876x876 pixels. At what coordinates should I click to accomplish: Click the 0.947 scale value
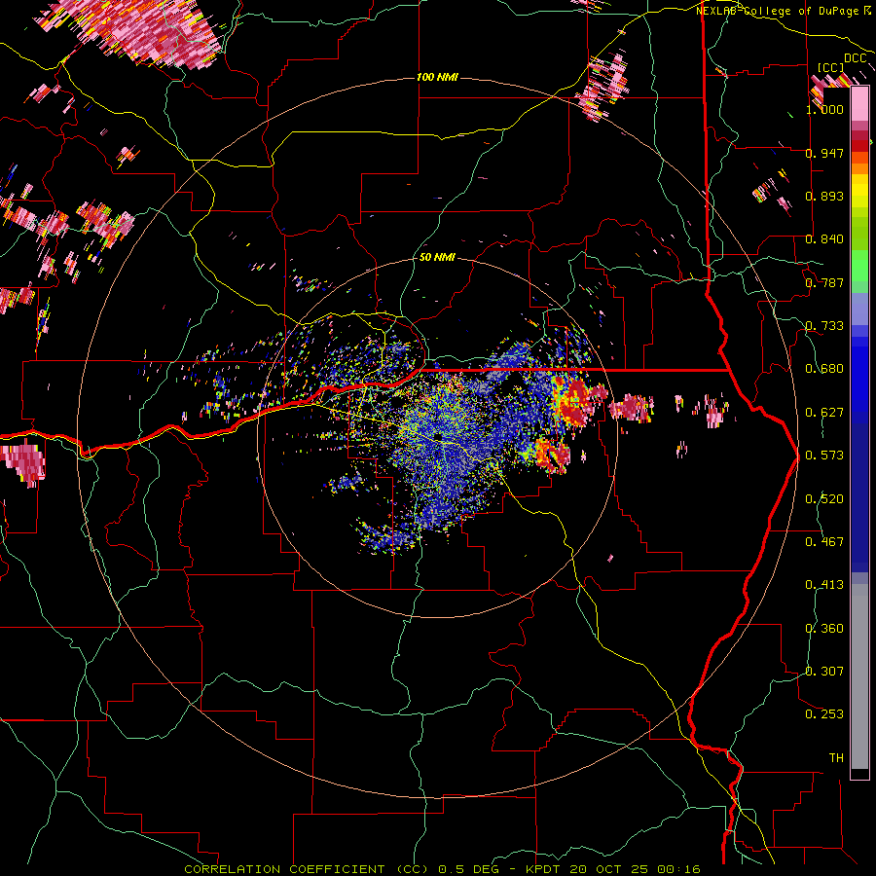(x=824, y=153)
